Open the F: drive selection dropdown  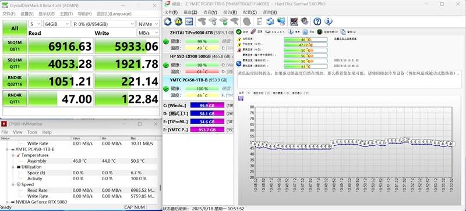(x=104, y=24)
